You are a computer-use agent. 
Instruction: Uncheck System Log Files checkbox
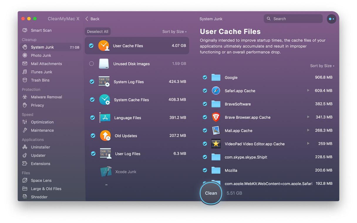tap(92, 82)
